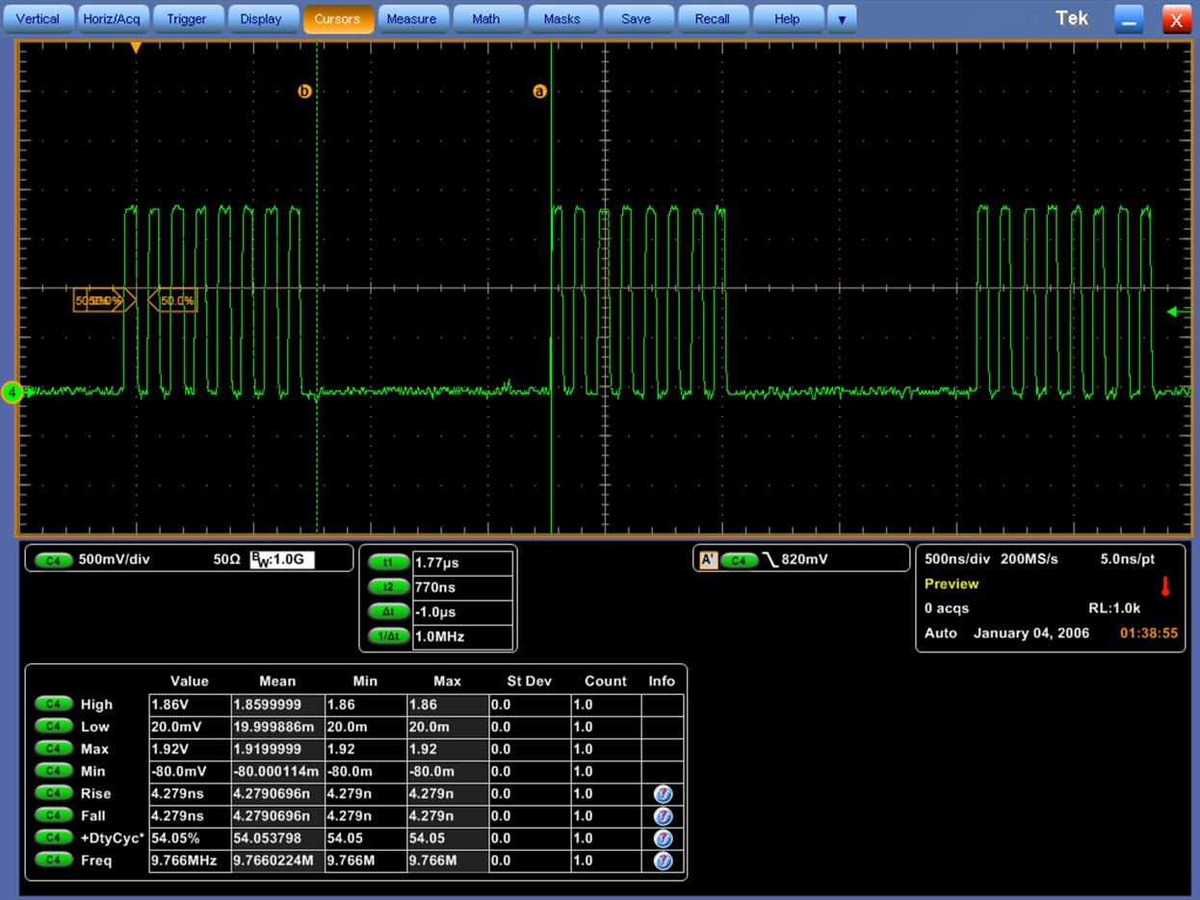Toggle the C4 badge next to 500mV/div
This screenshot has width=1200, height=900.
coord(53,560)
